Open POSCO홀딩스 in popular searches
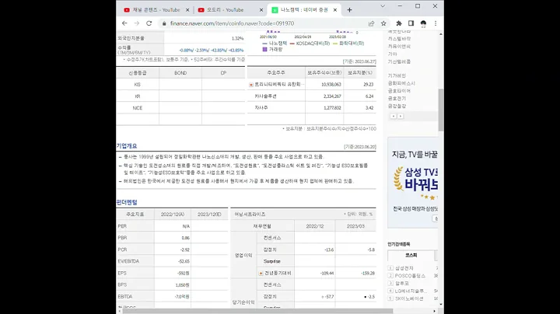560x314 pixels. tap(410, 275)
